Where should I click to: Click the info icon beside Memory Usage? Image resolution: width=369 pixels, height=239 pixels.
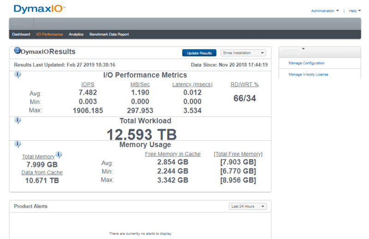pos(18,144)
